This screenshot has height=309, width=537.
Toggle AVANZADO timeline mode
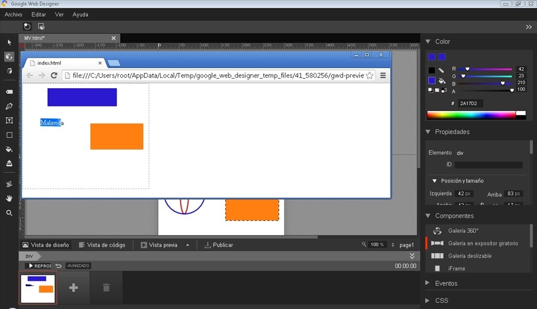tap(78, 266)
